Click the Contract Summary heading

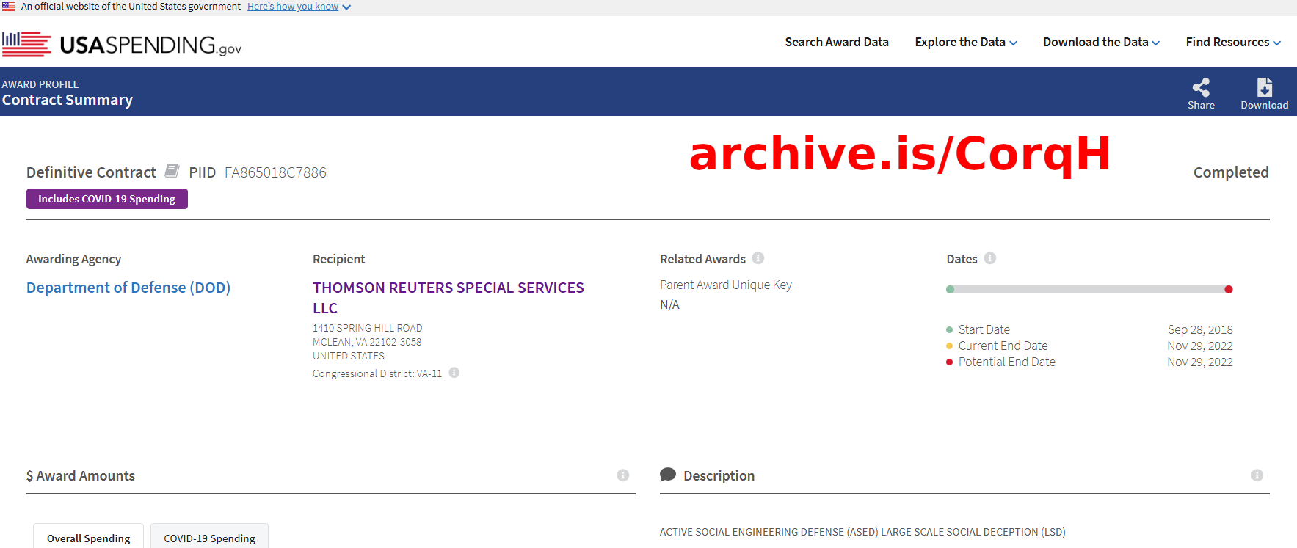tap(68, 100)
